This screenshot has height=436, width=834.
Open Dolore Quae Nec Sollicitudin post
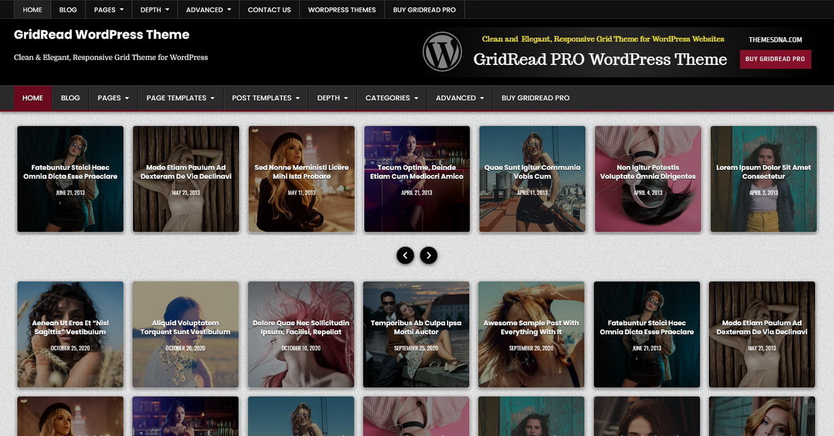point(301,327)
